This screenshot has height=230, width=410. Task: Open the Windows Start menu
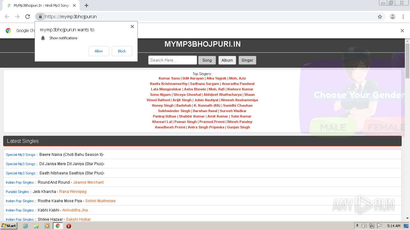click(x=9, y=226)
